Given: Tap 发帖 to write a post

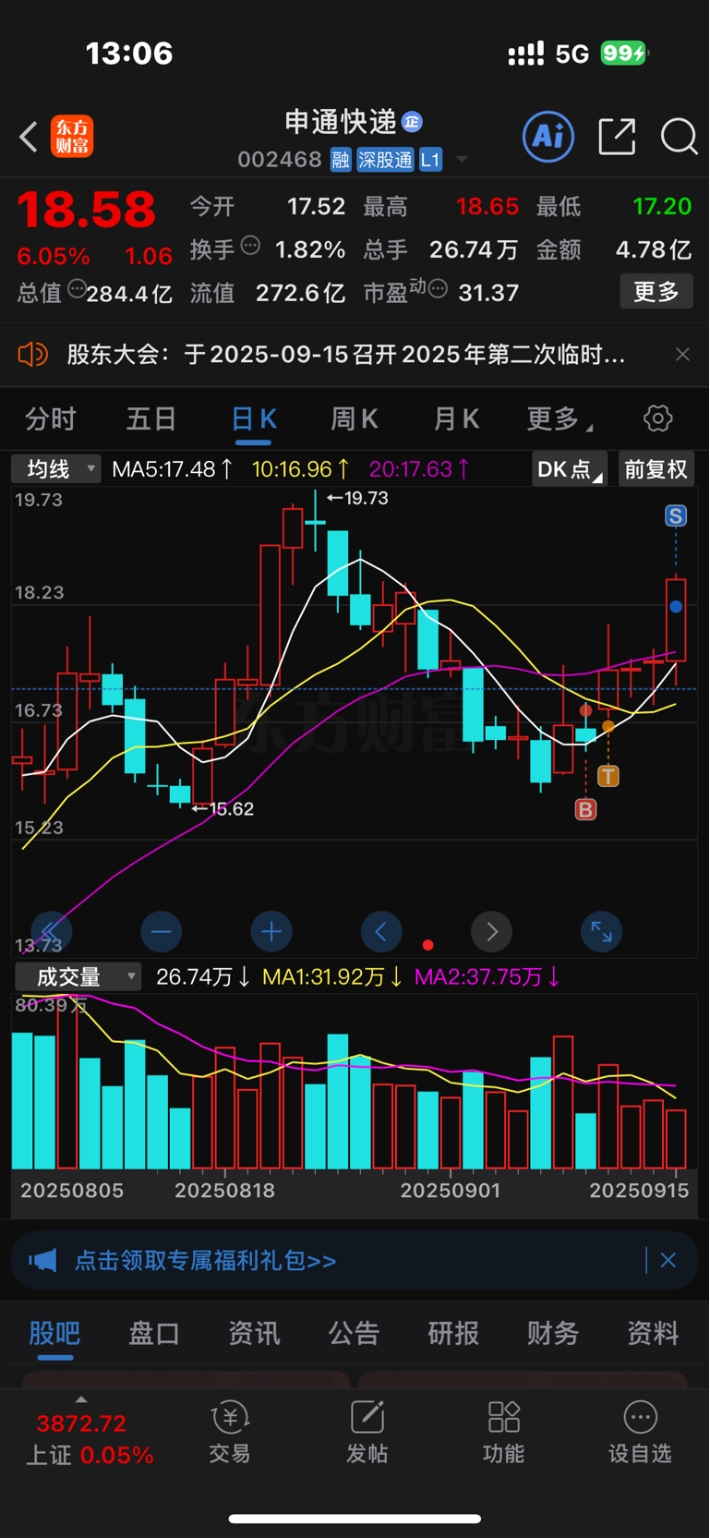Looking at the screenshot, I should click(x=367, y=1433).
